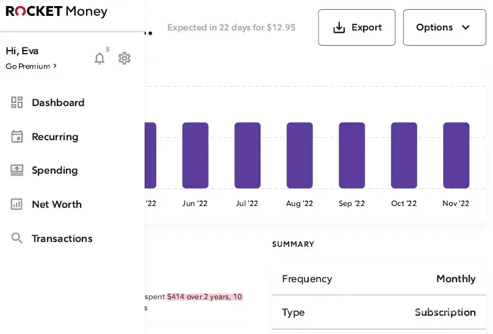The height and width of the screenshot is (334, 493).
Task: Click the notifications bell icon
Action: (x=99, y=59)
